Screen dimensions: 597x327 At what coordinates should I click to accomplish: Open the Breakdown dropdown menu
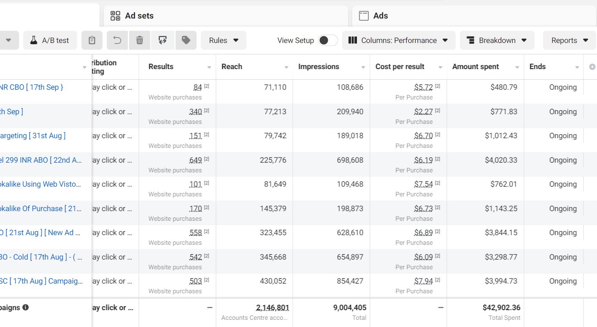click(497, 40)
